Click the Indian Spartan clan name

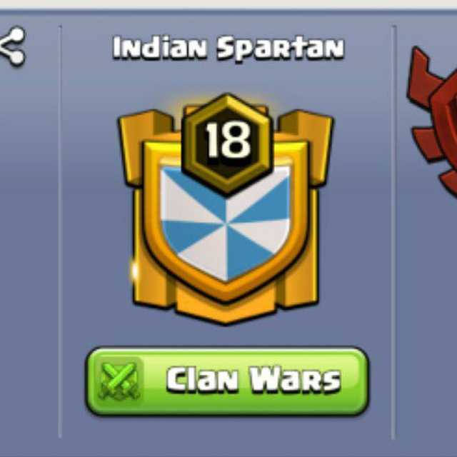[x=228, y=48]
